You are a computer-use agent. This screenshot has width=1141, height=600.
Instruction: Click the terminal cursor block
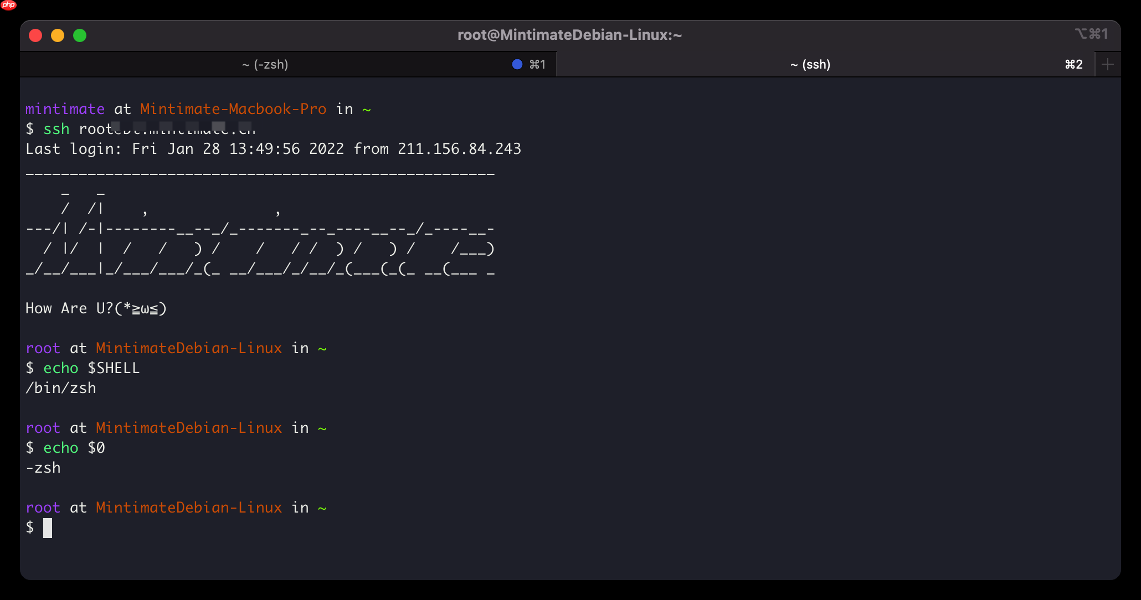(49, 527)
